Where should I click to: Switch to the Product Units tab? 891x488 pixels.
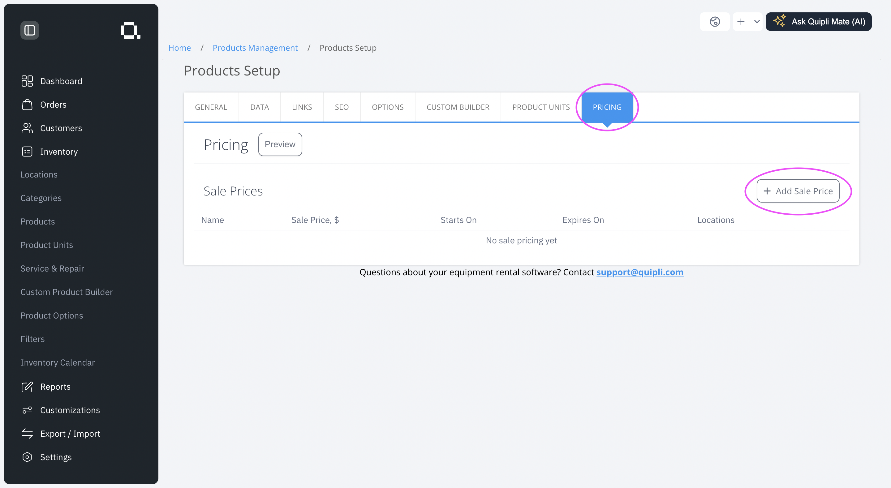[541, 107]
